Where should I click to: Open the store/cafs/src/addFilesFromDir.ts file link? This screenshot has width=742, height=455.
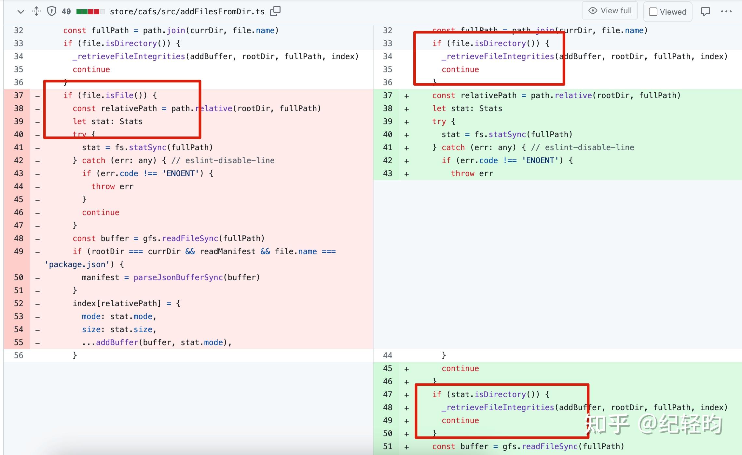[x=187, y=12]
